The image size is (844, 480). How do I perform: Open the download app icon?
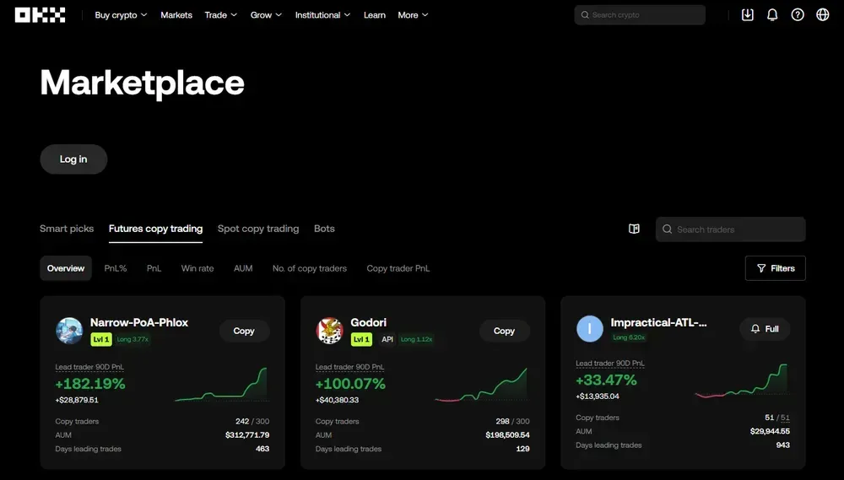(747, 15)
